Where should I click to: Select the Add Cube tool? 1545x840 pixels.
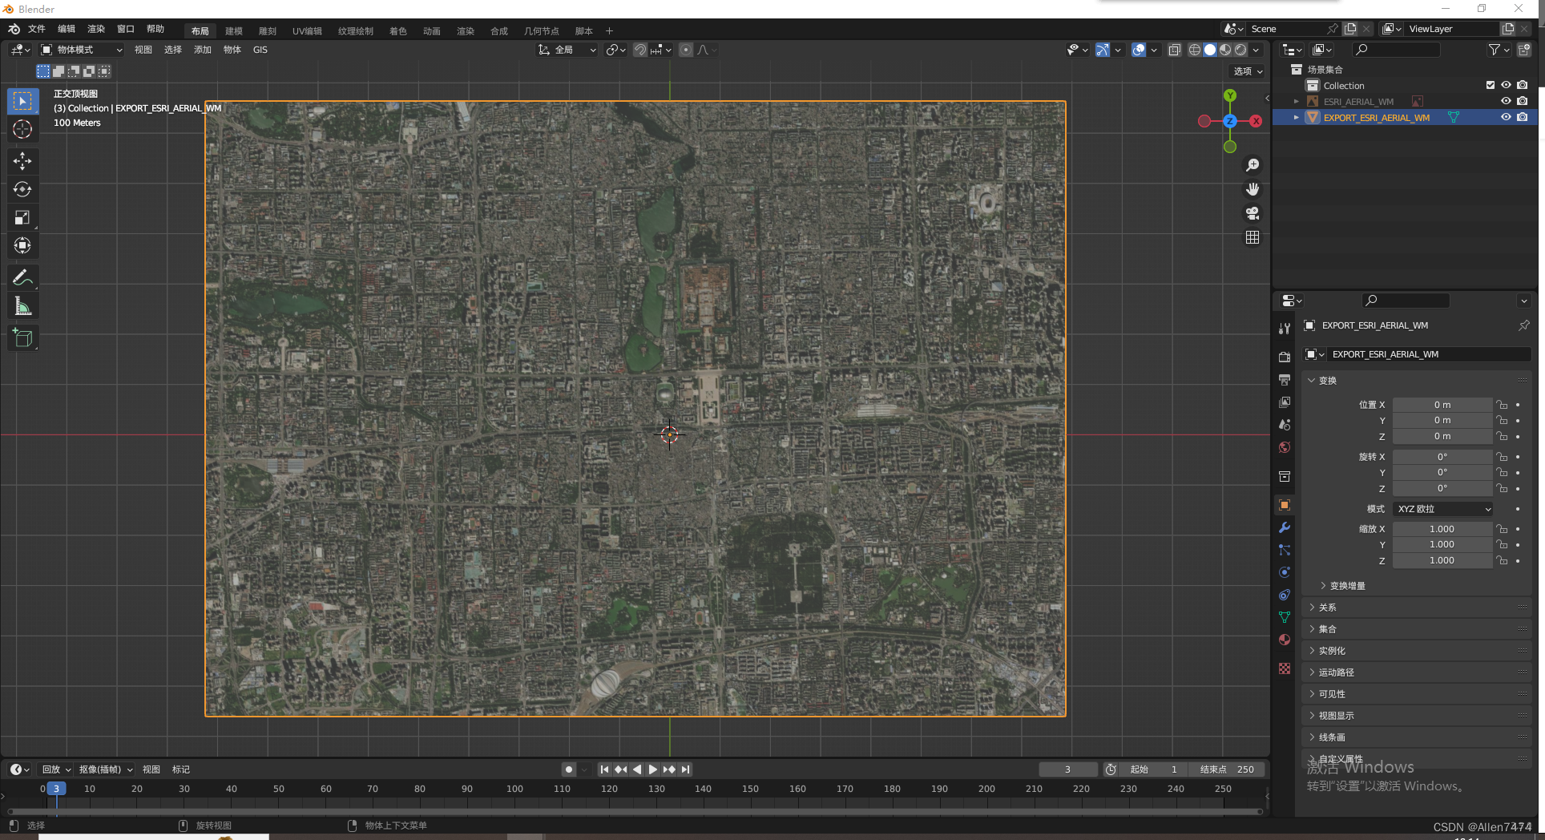point(22,338)
